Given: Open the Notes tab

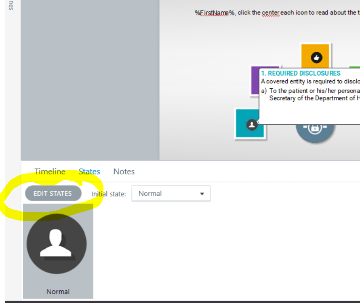Looking at the screenshot, I should [124, 171].
